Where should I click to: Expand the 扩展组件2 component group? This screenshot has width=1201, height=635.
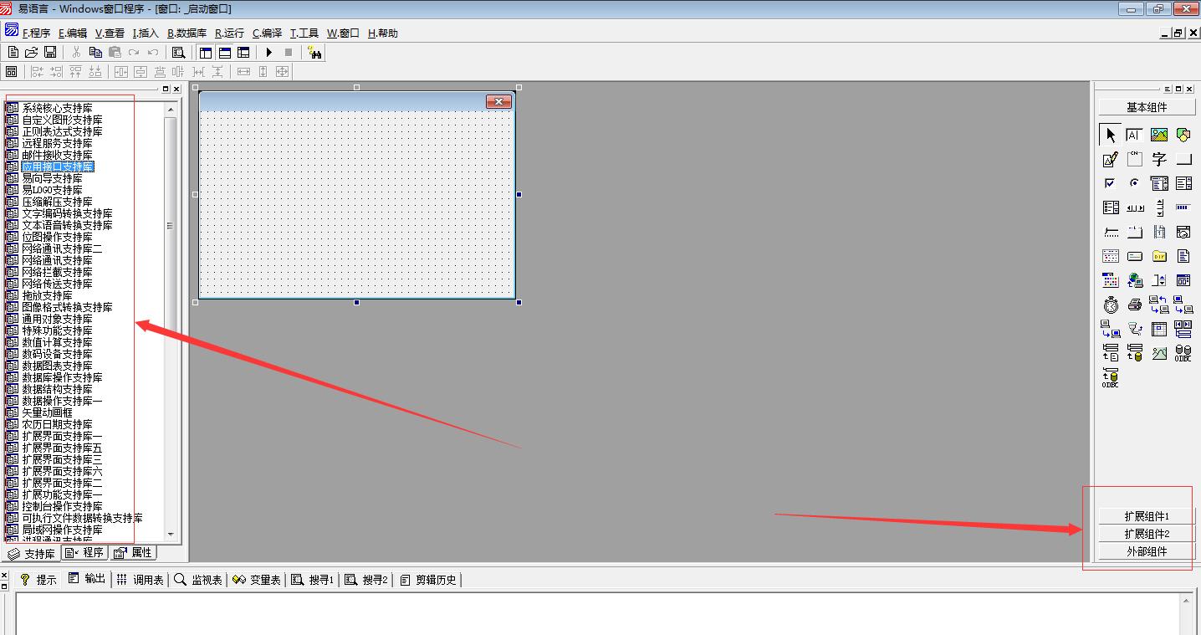point(1147,534)
